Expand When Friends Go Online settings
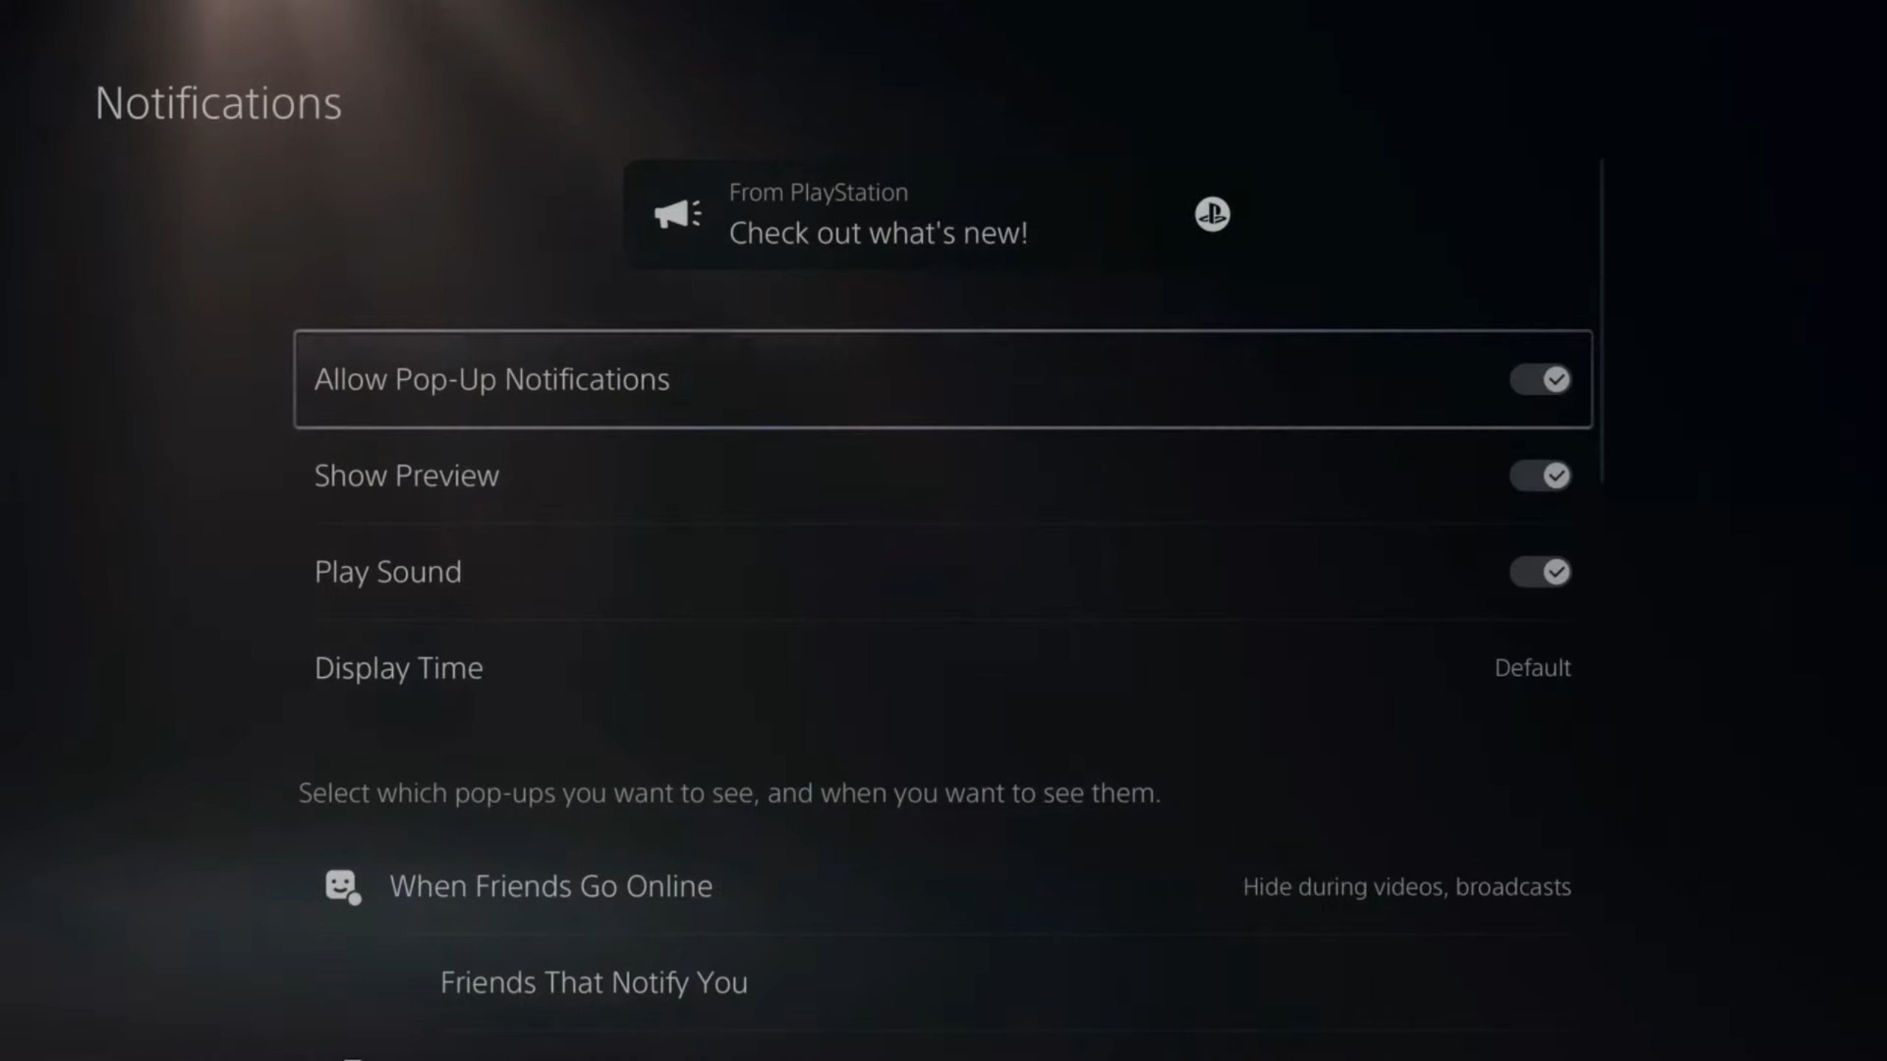1887x1061 pixels. 551,885
